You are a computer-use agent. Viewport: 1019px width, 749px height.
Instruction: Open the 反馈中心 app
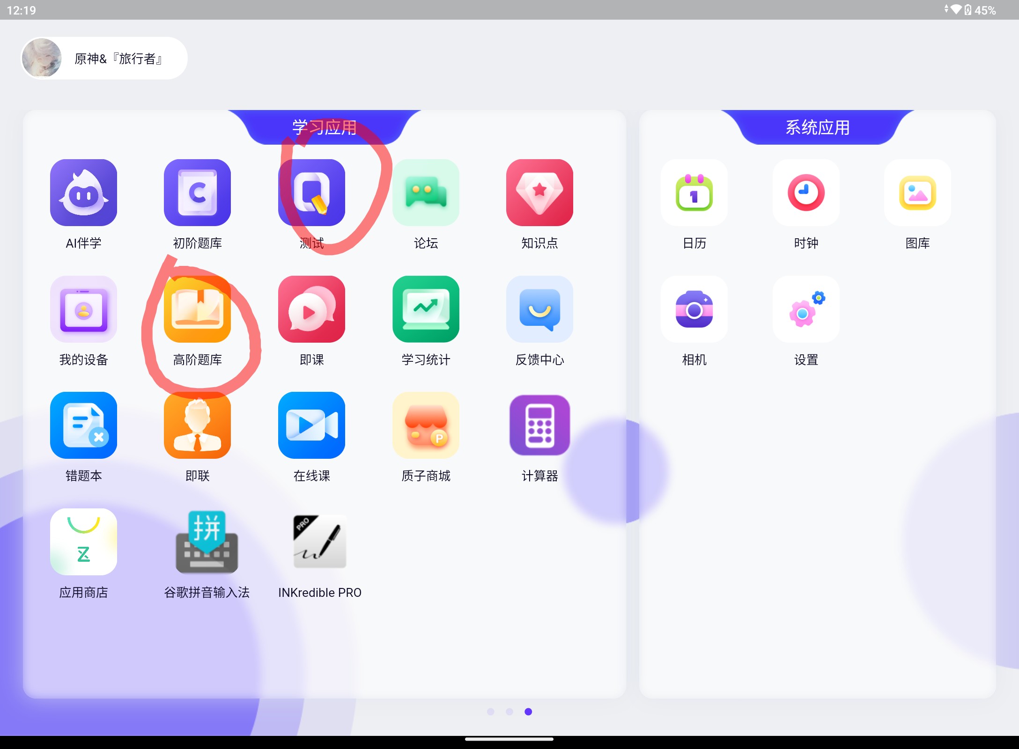[539, 309]
